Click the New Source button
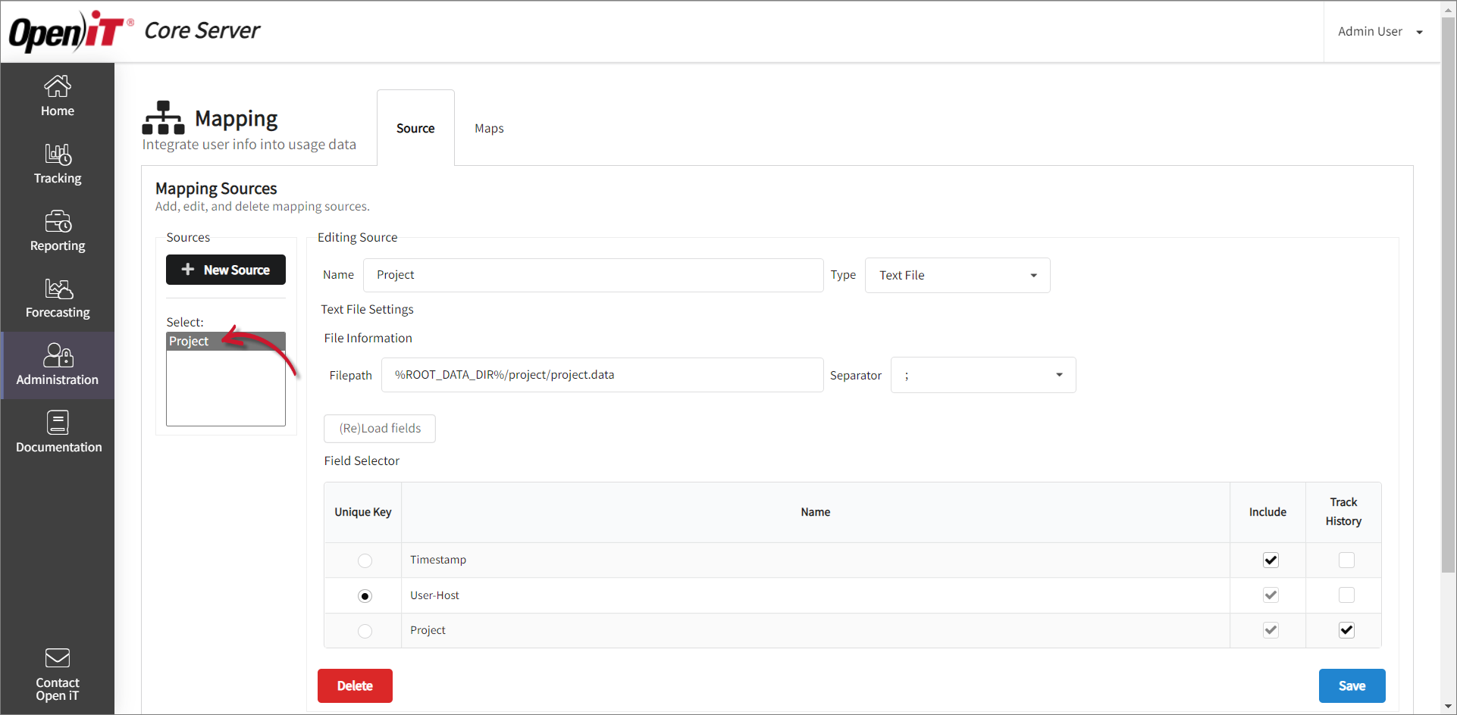The image size is (1457, 715). point(226,270)
